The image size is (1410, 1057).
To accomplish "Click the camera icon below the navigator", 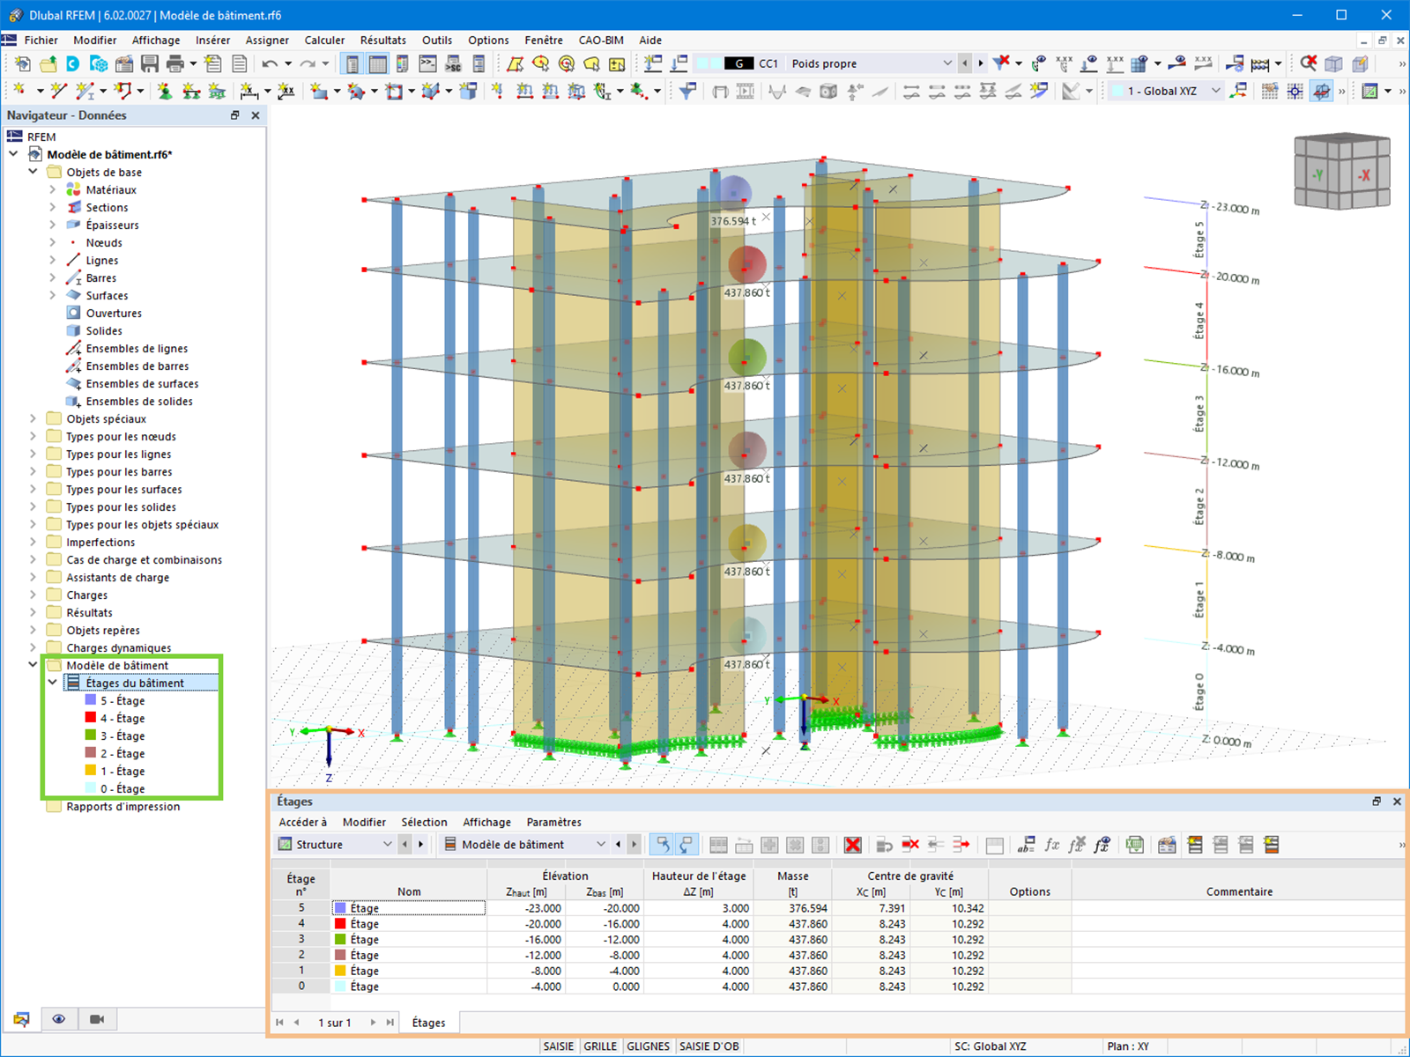I will pyautogui.click(x=97, y=1019).
